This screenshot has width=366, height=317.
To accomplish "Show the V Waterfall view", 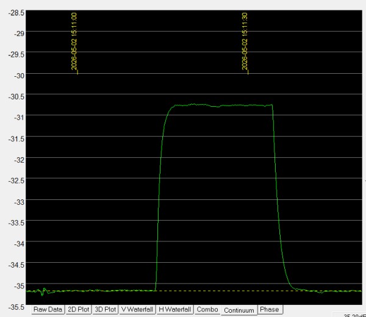I will (x=137, y=310).
